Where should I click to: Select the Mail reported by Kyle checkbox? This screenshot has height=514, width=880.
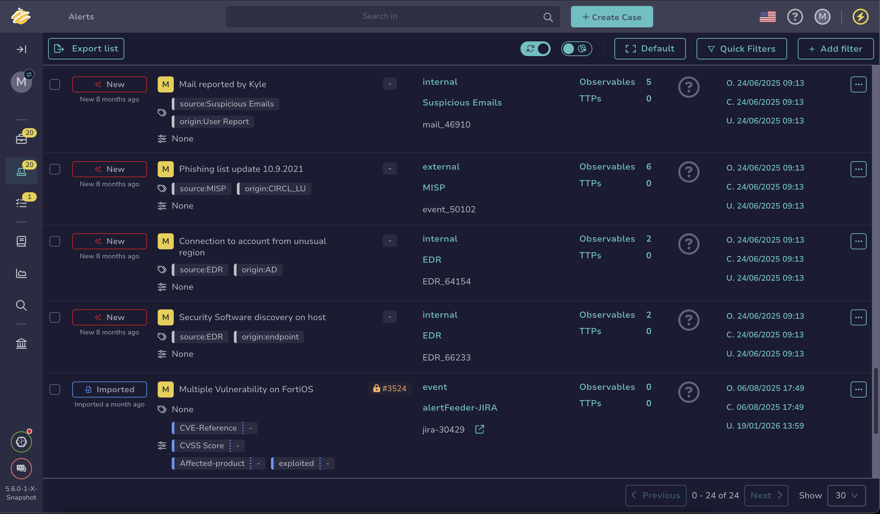click(x=55, y=84)
